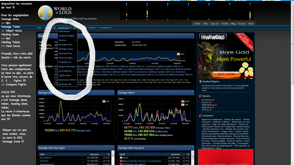This screenshot has height=165, width=294.
Task: Click Electron in the Bosses list
Action: pyautogui.click(x=205, y=102)
